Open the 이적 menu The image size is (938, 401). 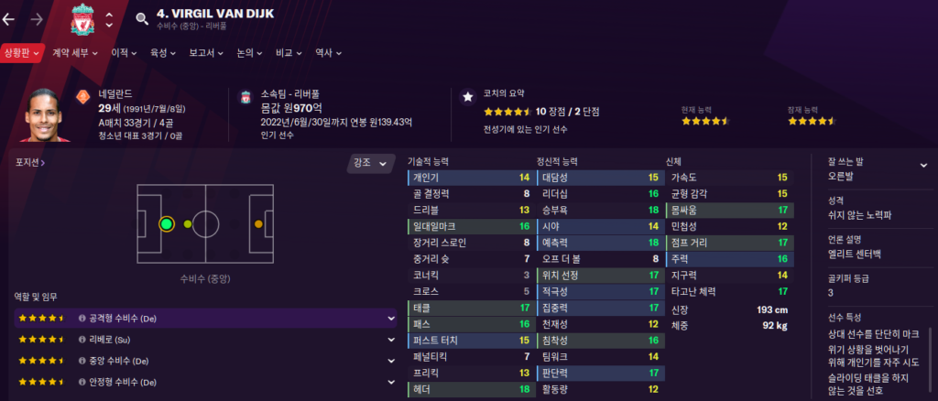124,53
